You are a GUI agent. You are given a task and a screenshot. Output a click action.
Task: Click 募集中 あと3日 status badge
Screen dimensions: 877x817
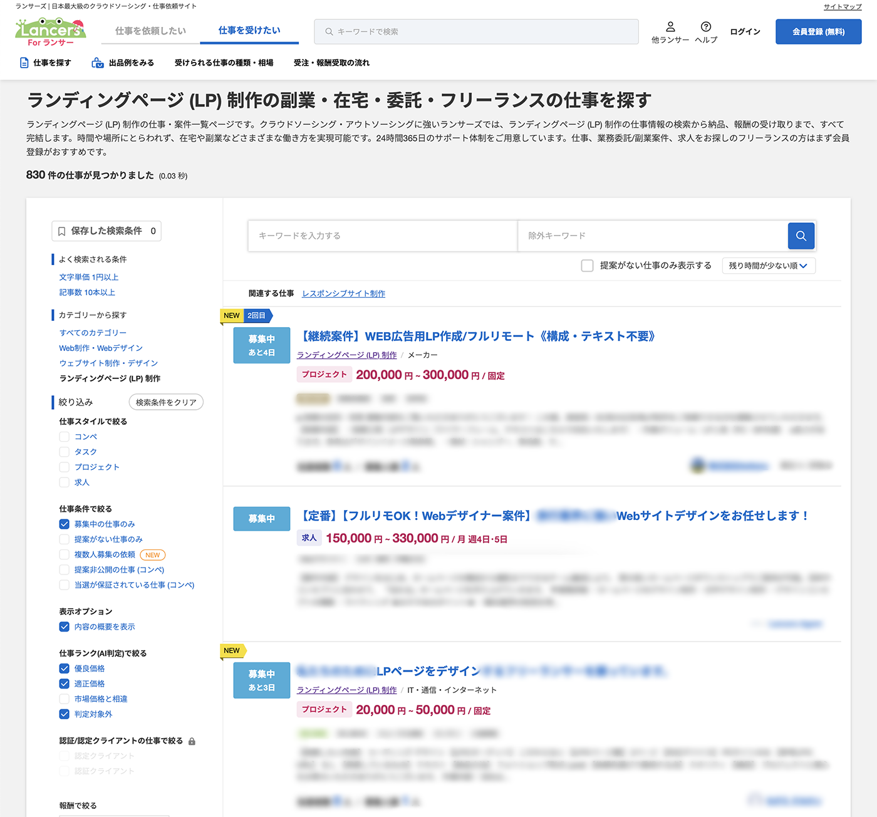(x=262, y=680)
